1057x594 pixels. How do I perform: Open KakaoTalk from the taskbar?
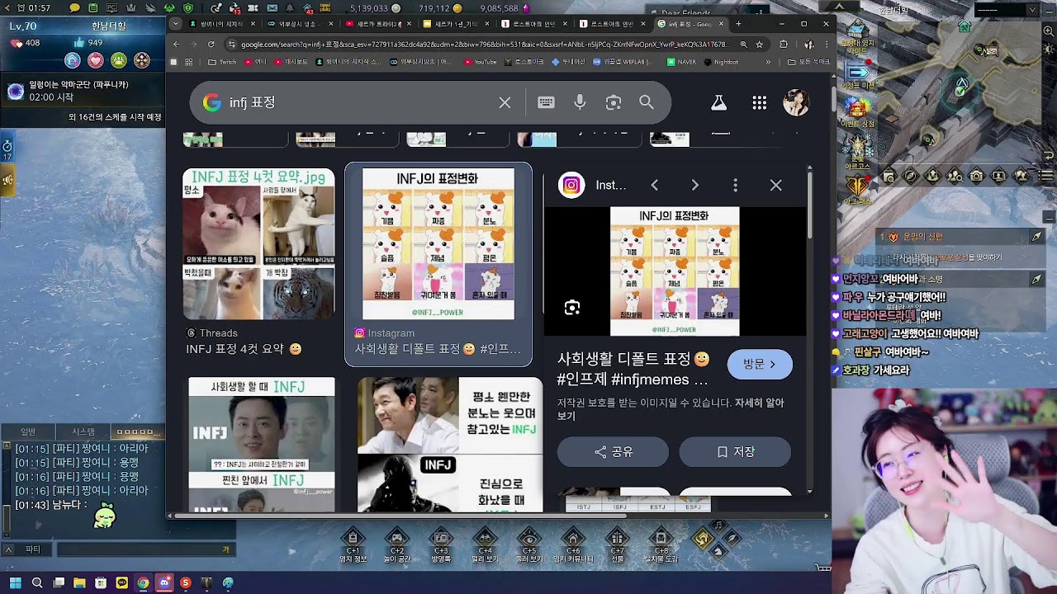[x=122, y=583]
